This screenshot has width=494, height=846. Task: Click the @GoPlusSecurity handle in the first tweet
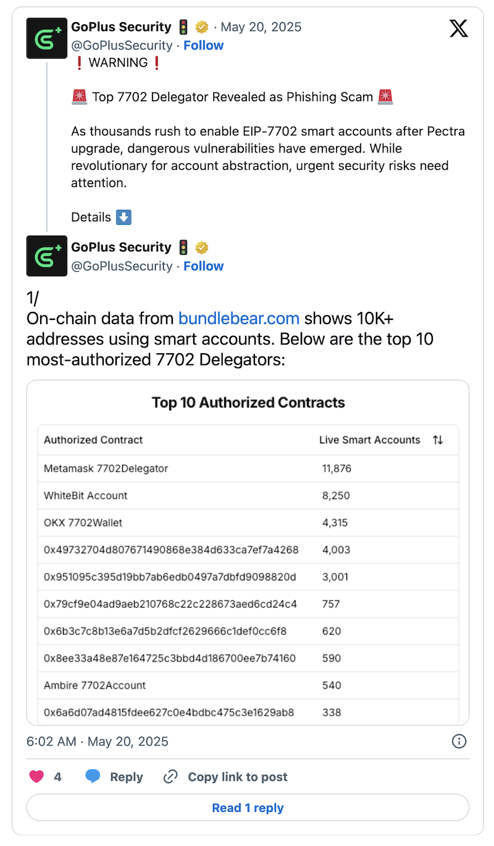(122, 45)
